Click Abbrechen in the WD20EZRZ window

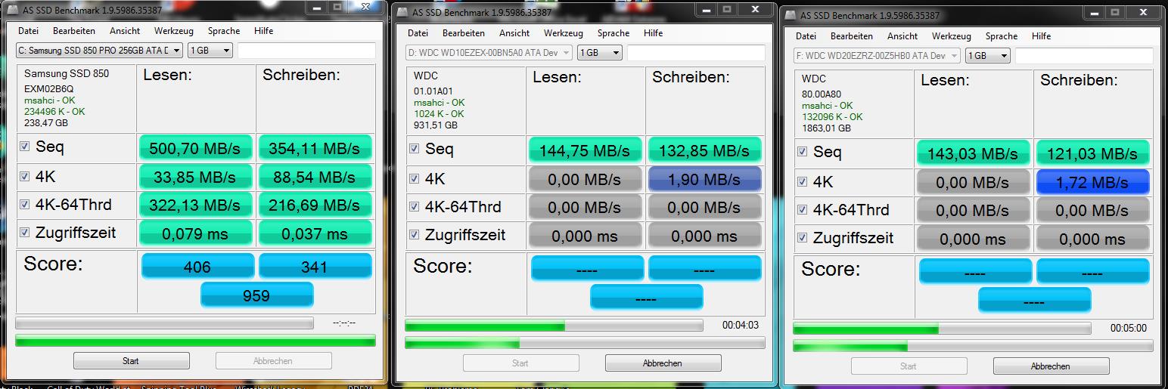tap(1051, 366)
